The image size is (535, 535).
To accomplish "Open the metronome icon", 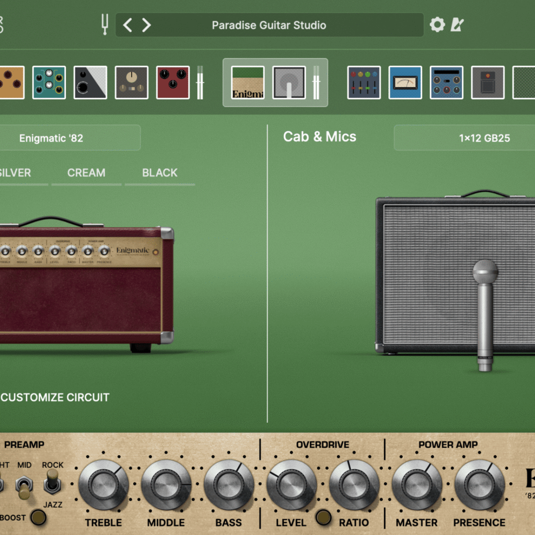I will (457, 25).
